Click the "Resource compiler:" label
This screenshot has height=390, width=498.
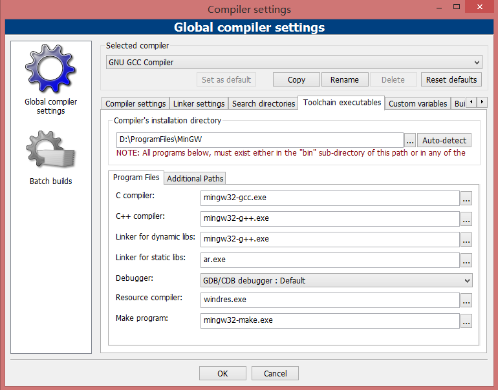[149, 298]
